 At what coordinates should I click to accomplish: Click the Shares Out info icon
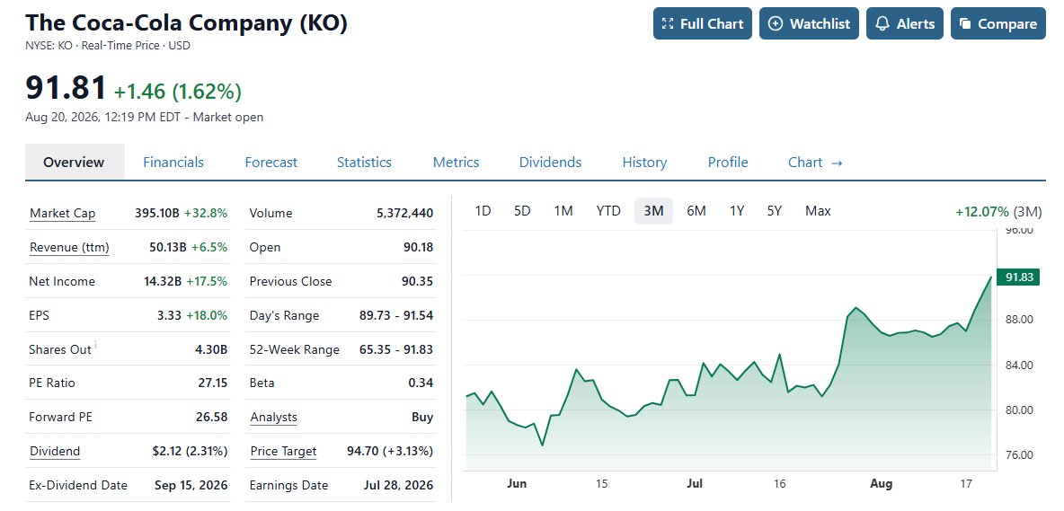click(95, 345)
